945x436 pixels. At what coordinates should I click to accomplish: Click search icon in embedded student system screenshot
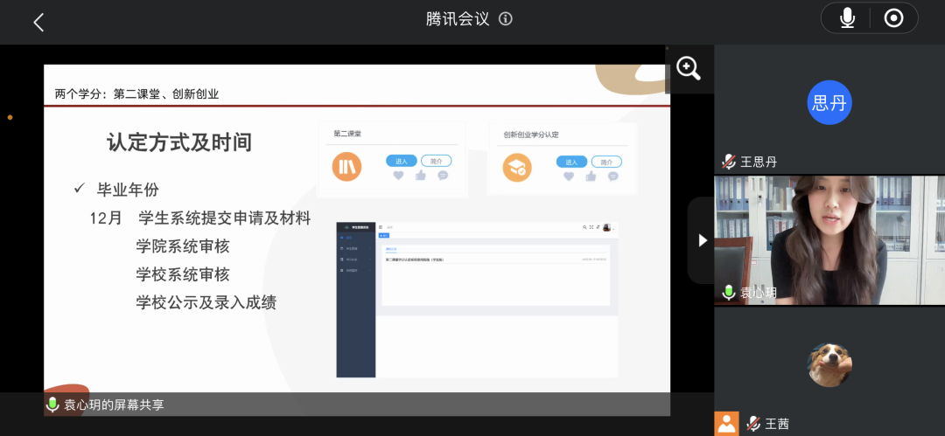tap(584, 228)
